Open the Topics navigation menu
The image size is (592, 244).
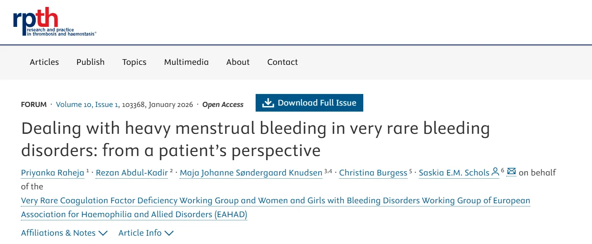coord(135,62)
